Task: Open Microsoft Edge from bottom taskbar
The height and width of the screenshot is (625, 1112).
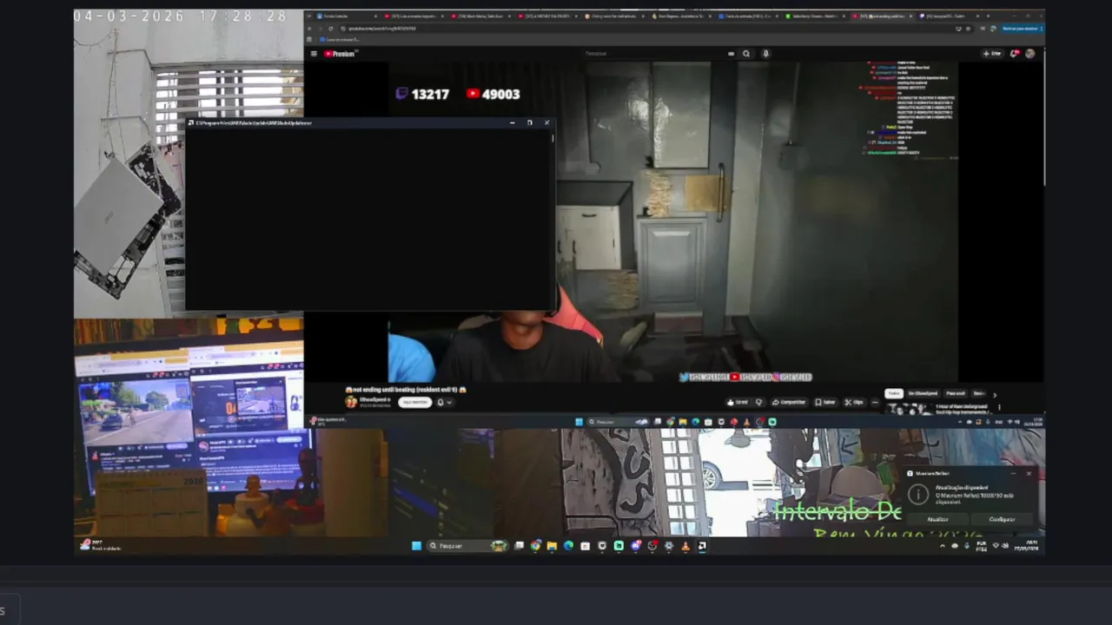Action: point(568,545)
